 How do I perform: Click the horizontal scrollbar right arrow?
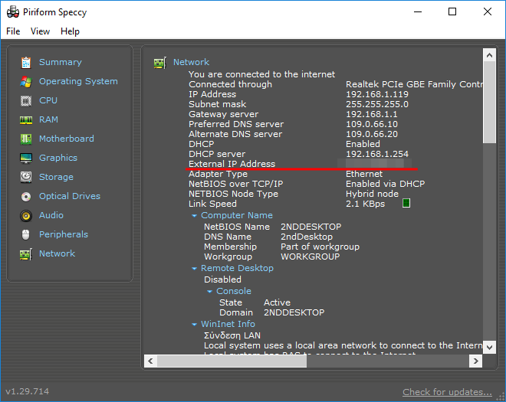pyautogui.click(x=475, y=361)
